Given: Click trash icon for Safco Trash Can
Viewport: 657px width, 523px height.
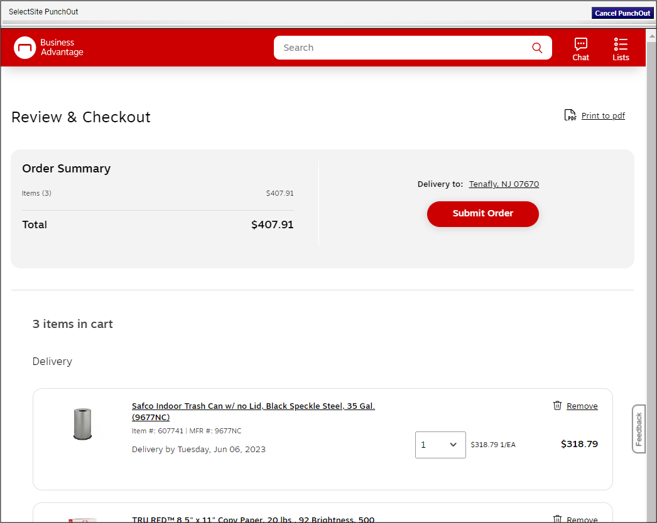Looking at the screenshot, I should pyautogui.click(x=557, y=406).
